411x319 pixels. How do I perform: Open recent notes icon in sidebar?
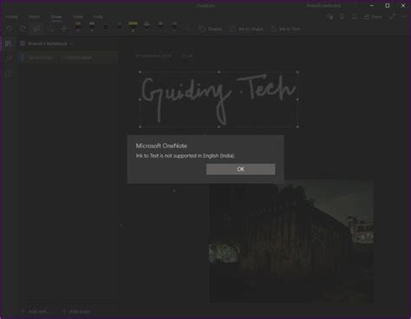pyautogui.click(x=9, y=73)
